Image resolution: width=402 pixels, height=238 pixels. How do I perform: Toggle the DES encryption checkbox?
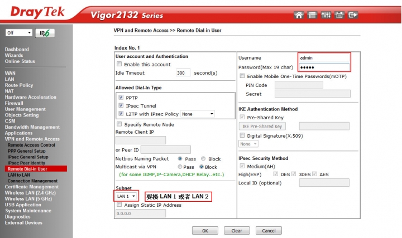point(276,174)
